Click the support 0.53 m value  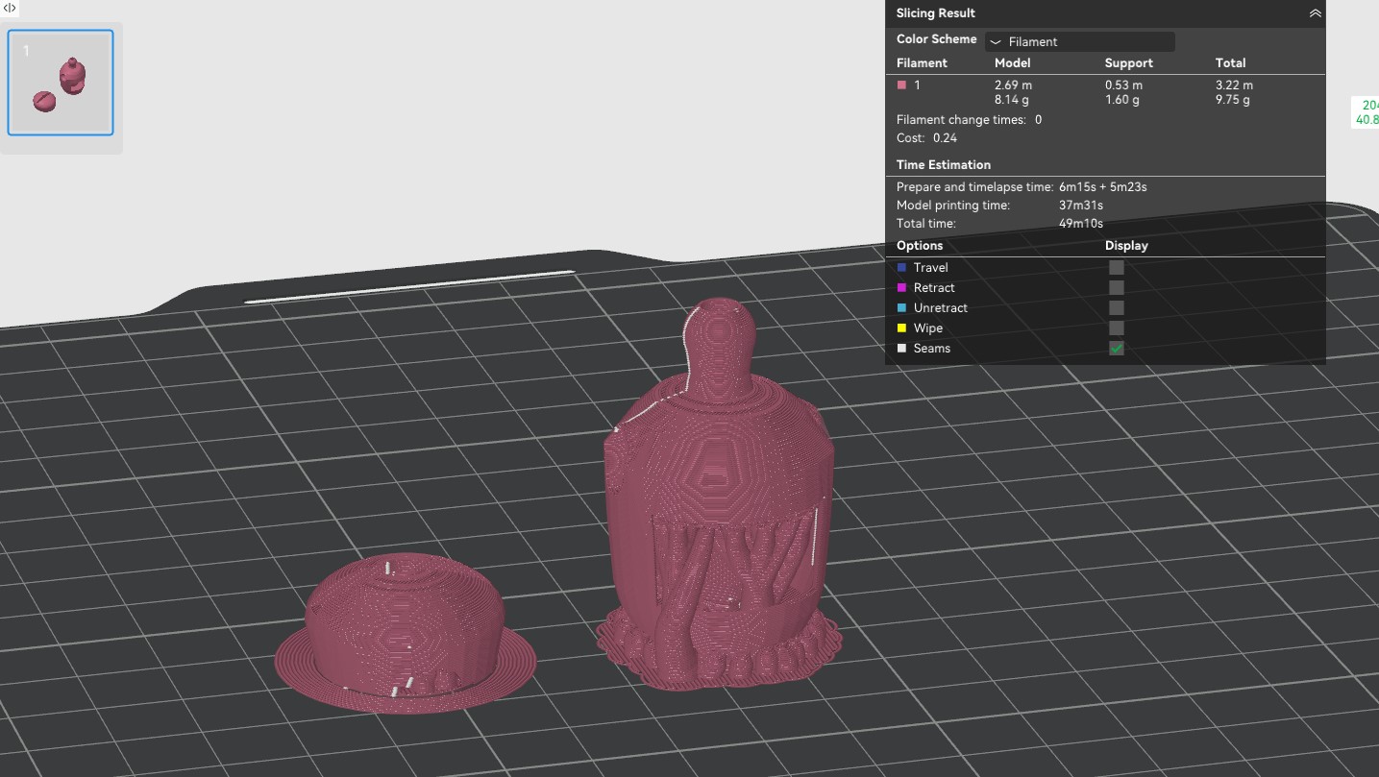[x=1123, y=85]
